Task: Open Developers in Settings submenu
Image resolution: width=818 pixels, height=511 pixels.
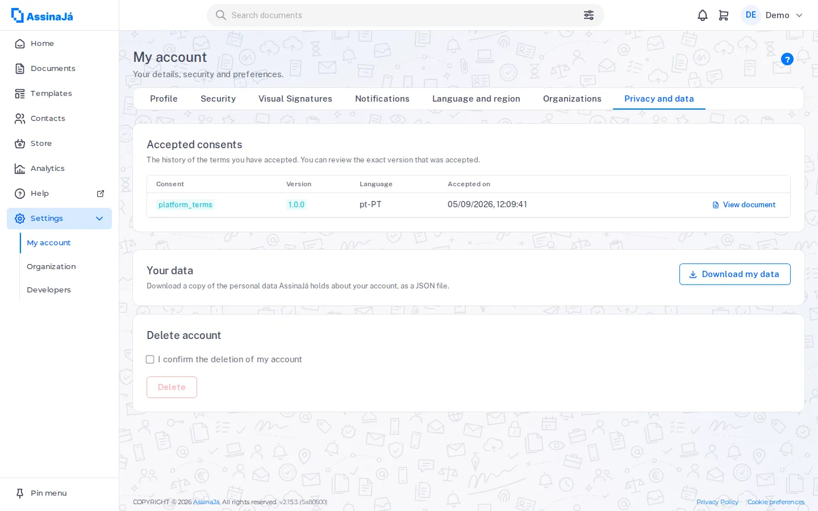Action: click(x=49, y=290)
